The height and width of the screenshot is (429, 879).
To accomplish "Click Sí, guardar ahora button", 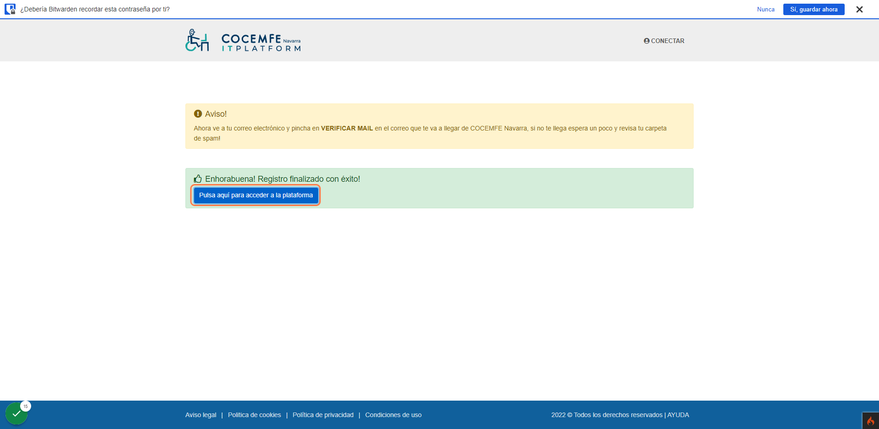I will click(x=814, y=9).
